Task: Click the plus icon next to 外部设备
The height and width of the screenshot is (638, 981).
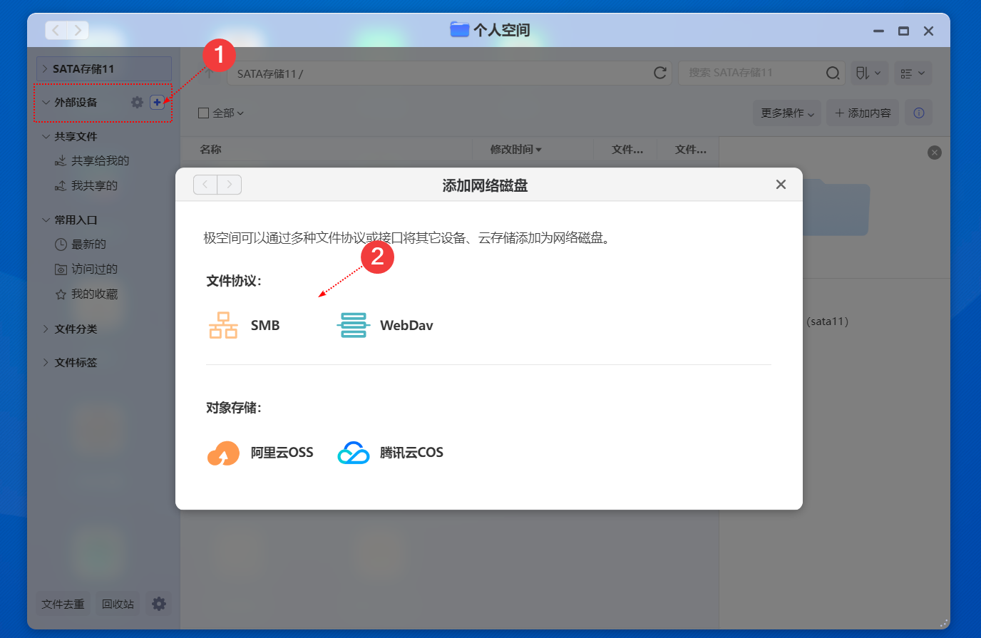Action: [157, 102]
